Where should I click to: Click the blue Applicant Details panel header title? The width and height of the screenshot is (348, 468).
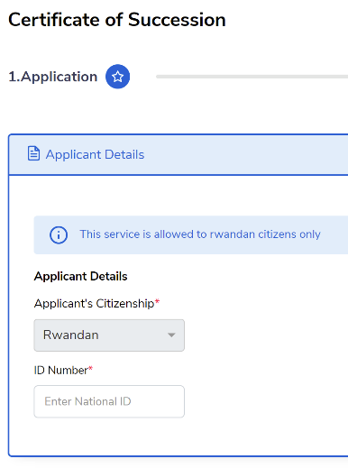coord(95,154)
